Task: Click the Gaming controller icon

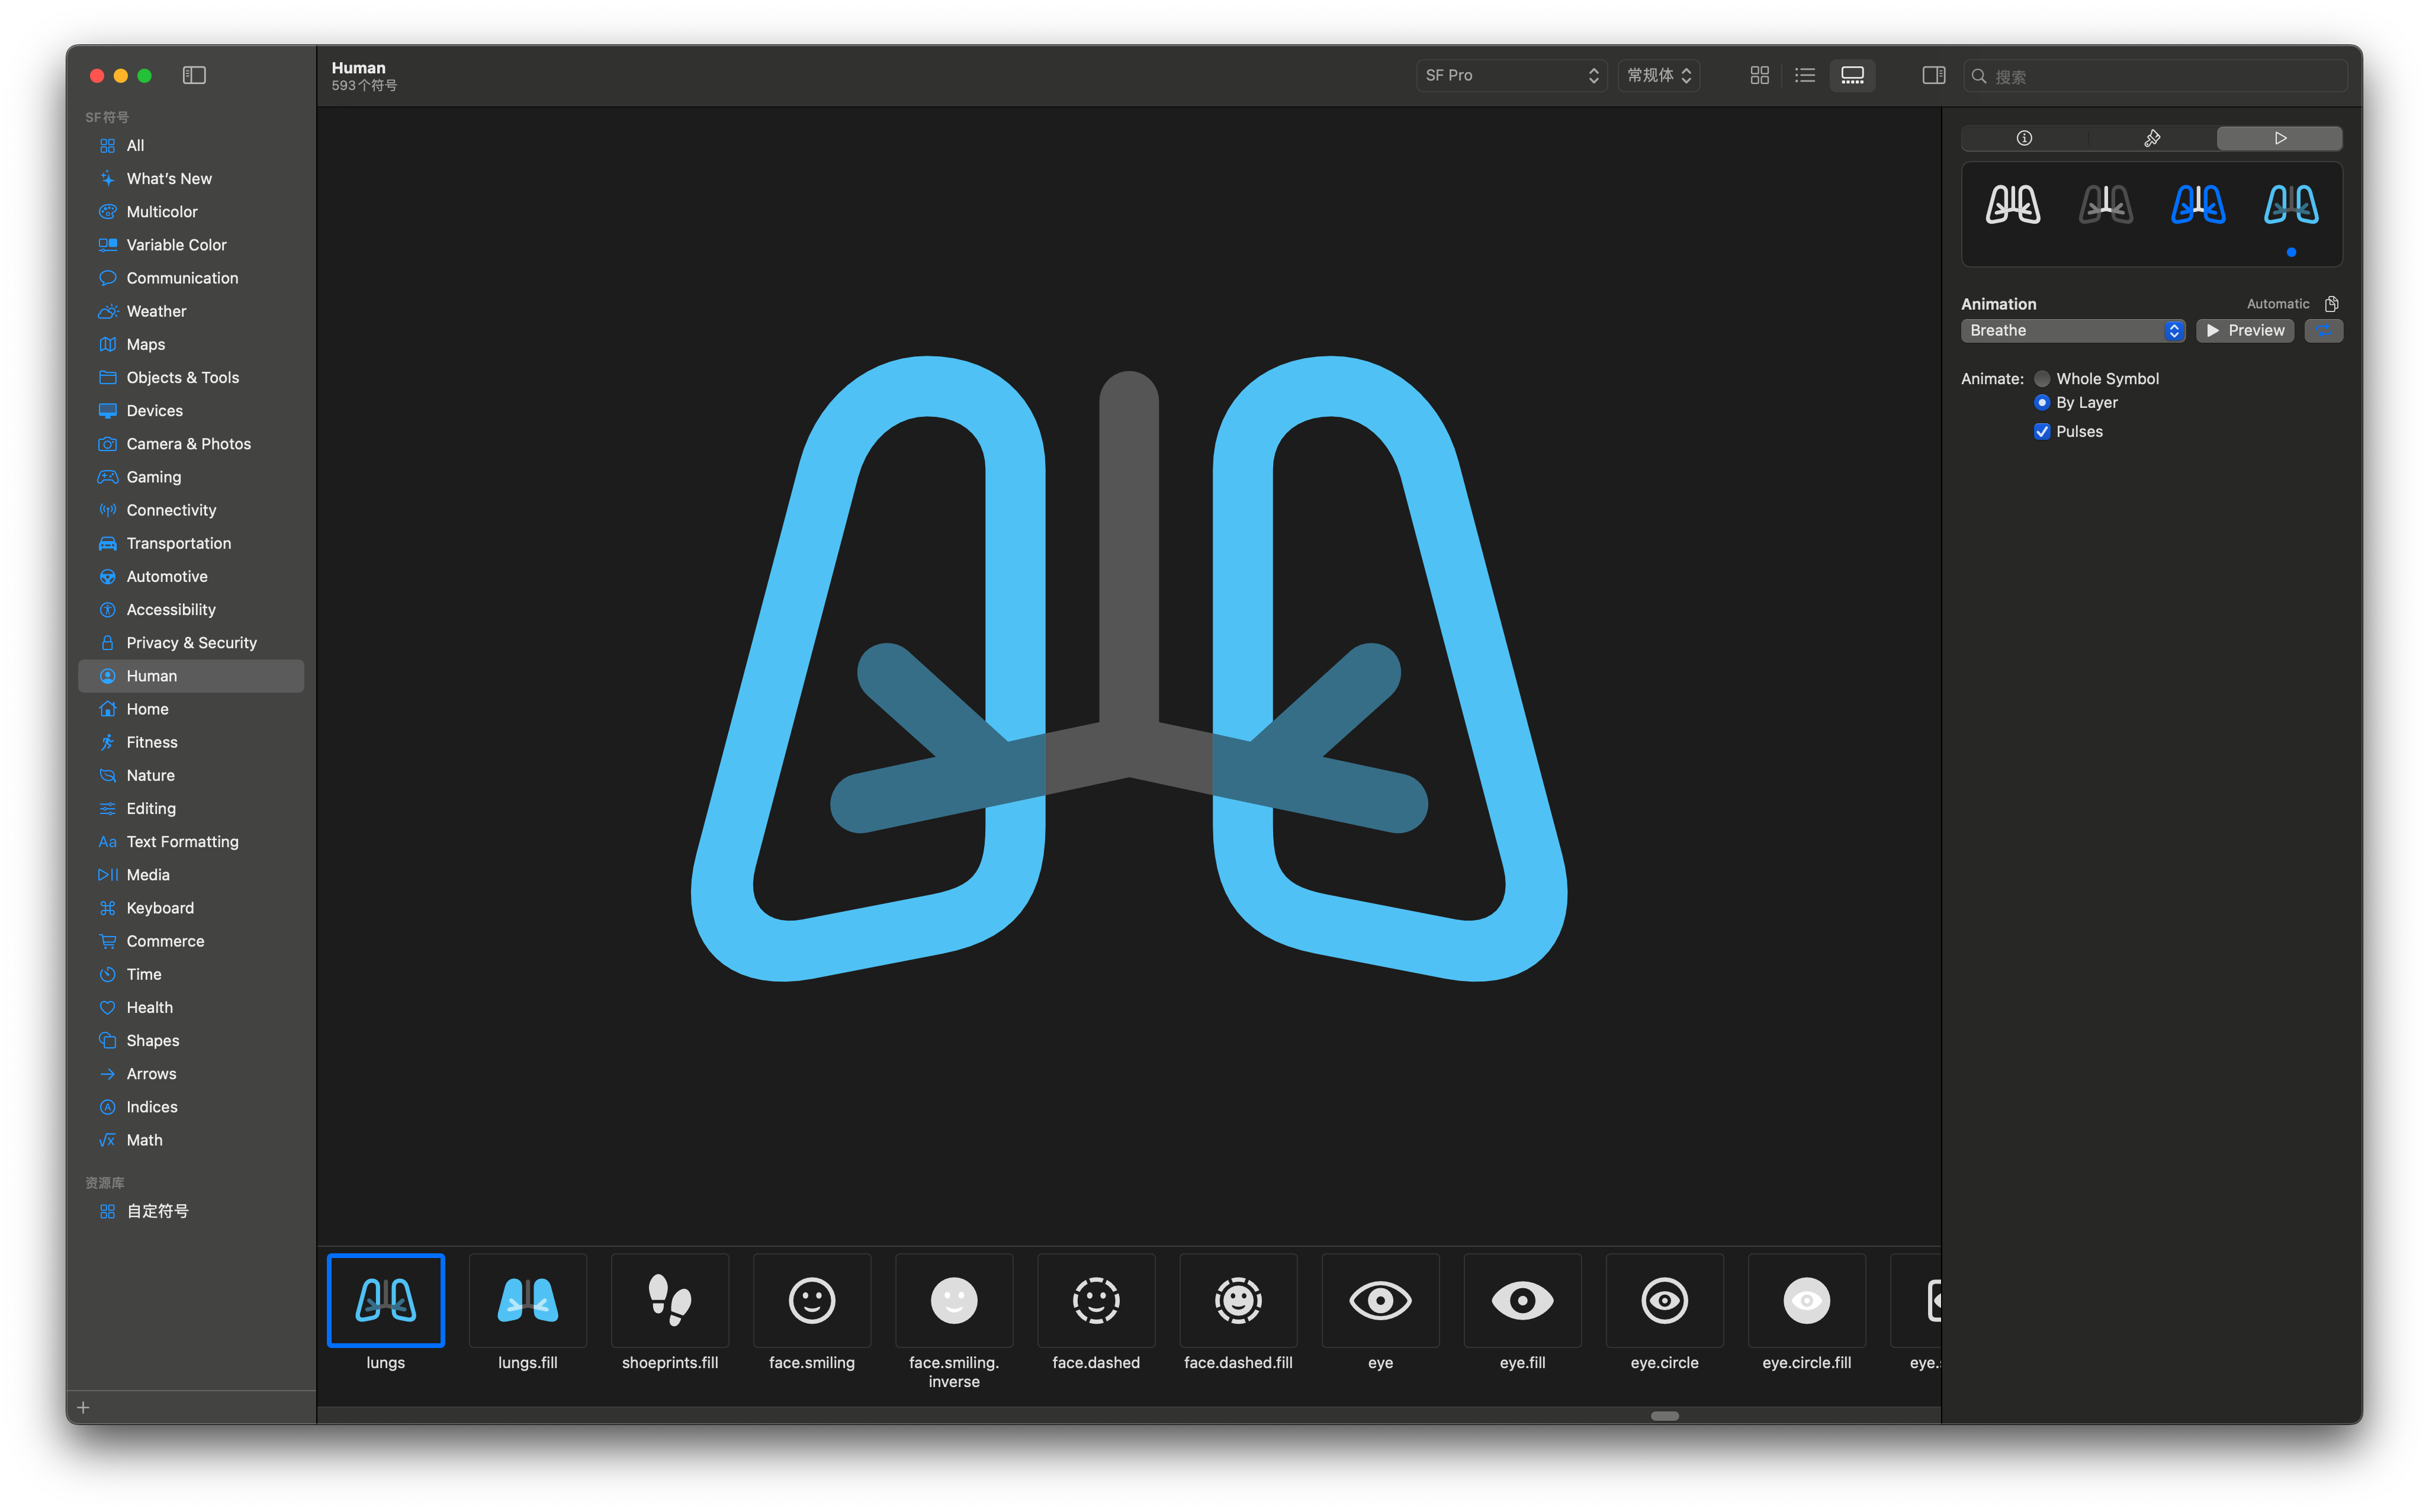Action: pos(107,477)
